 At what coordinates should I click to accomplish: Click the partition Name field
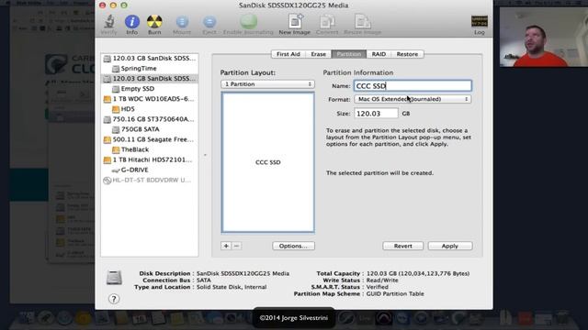413,85
